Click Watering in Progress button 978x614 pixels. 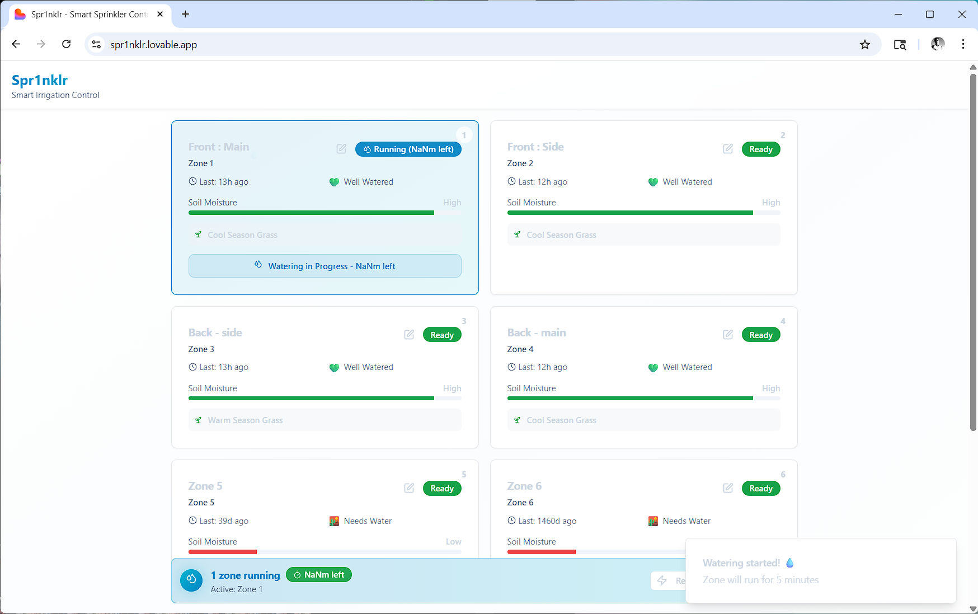pos(325,266)
